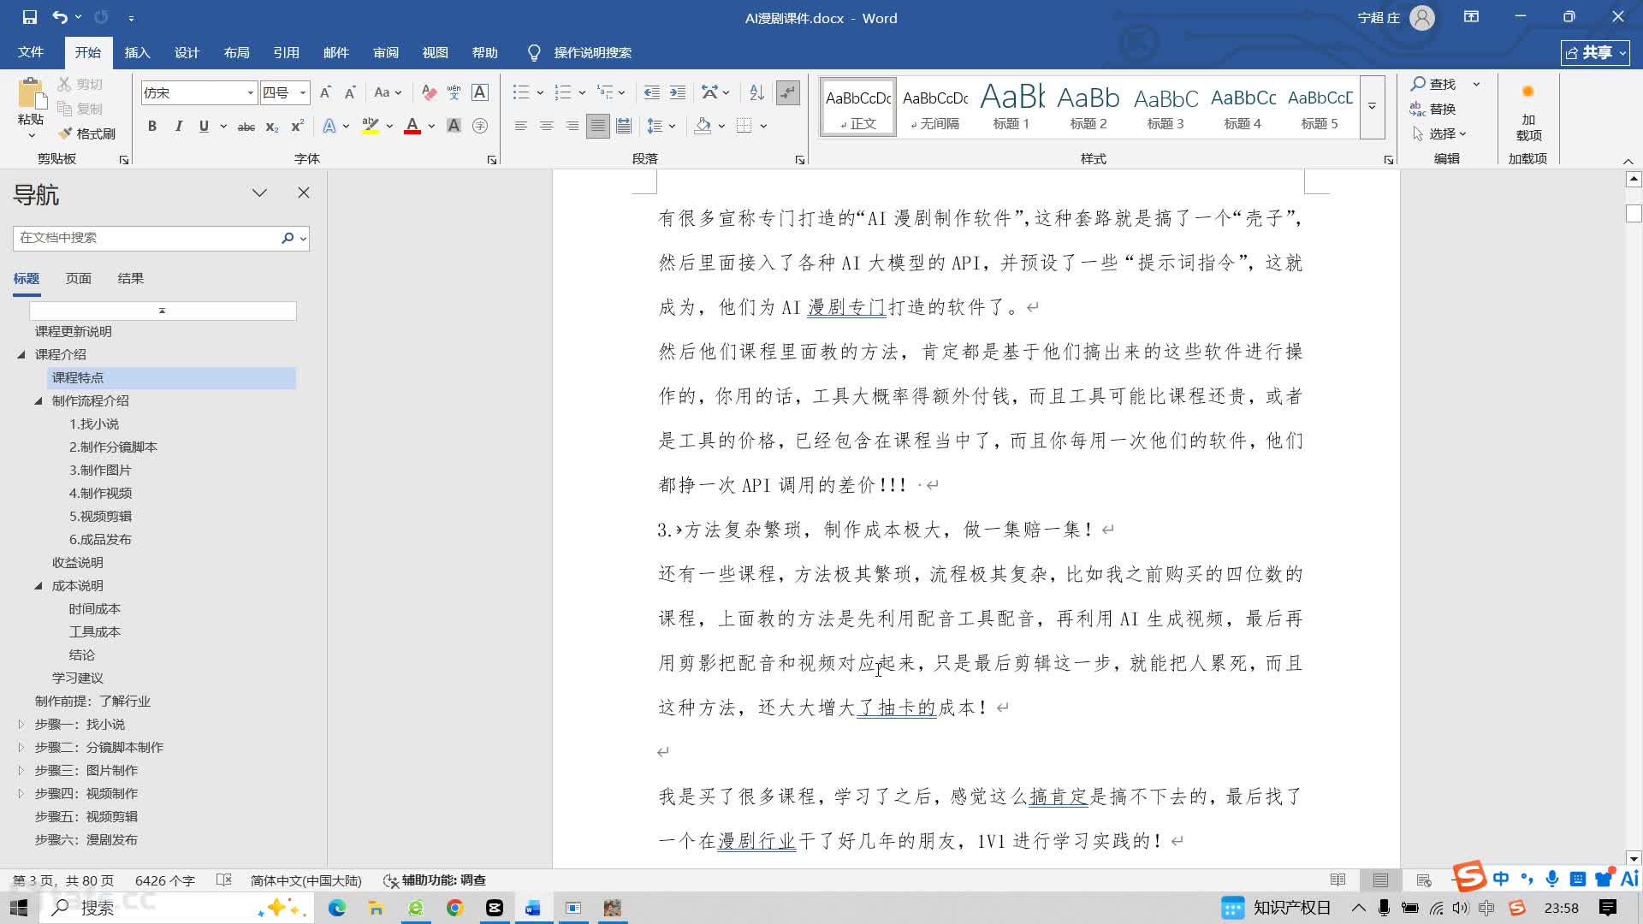Apply the 标题 1 style
This screenshot has width=1643, height=924.
[x=1011, y=107]
